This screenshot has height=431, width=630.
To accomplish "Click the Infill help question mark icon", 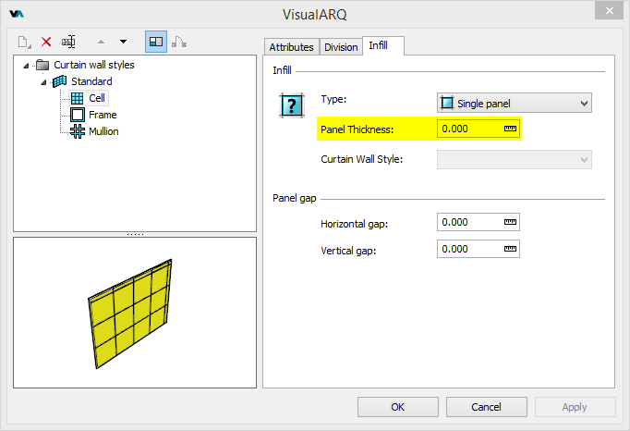I will [292, 105].
